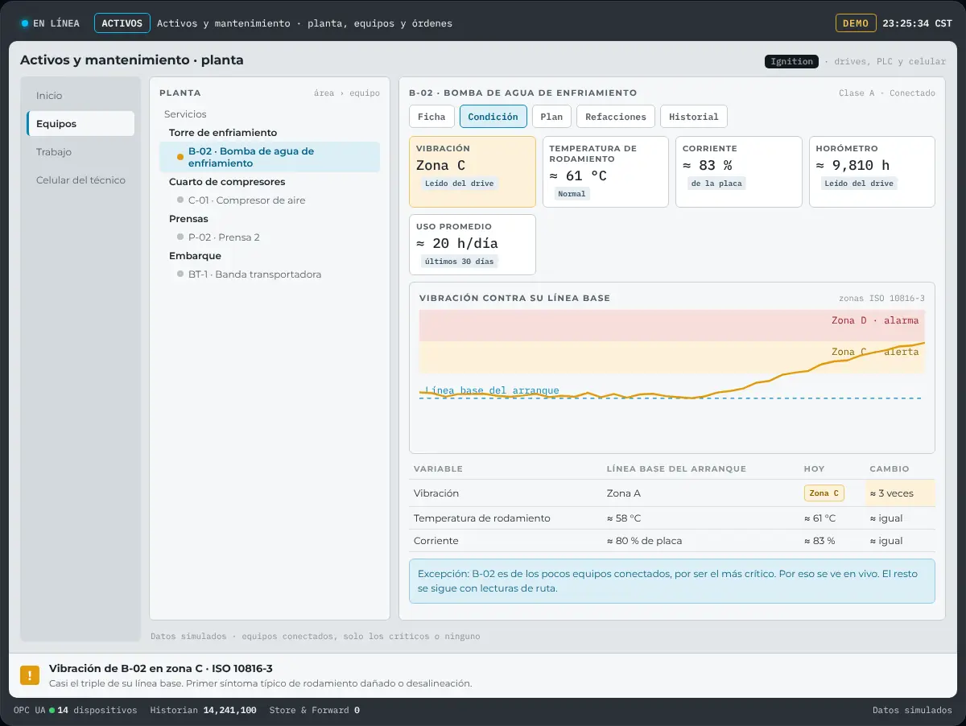Click the Vibración de B-02 alert title
This screenshot has height=726, width=966.
[161, 668]
